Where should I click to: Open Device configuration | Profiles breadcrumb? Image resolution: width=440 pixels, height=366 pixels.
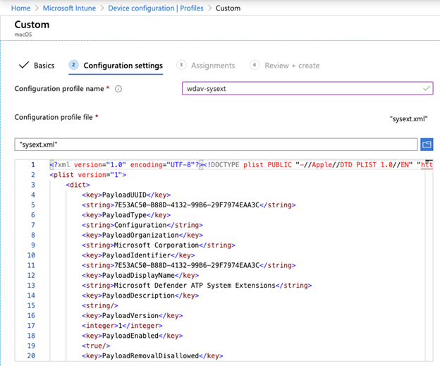pos(156,8)
